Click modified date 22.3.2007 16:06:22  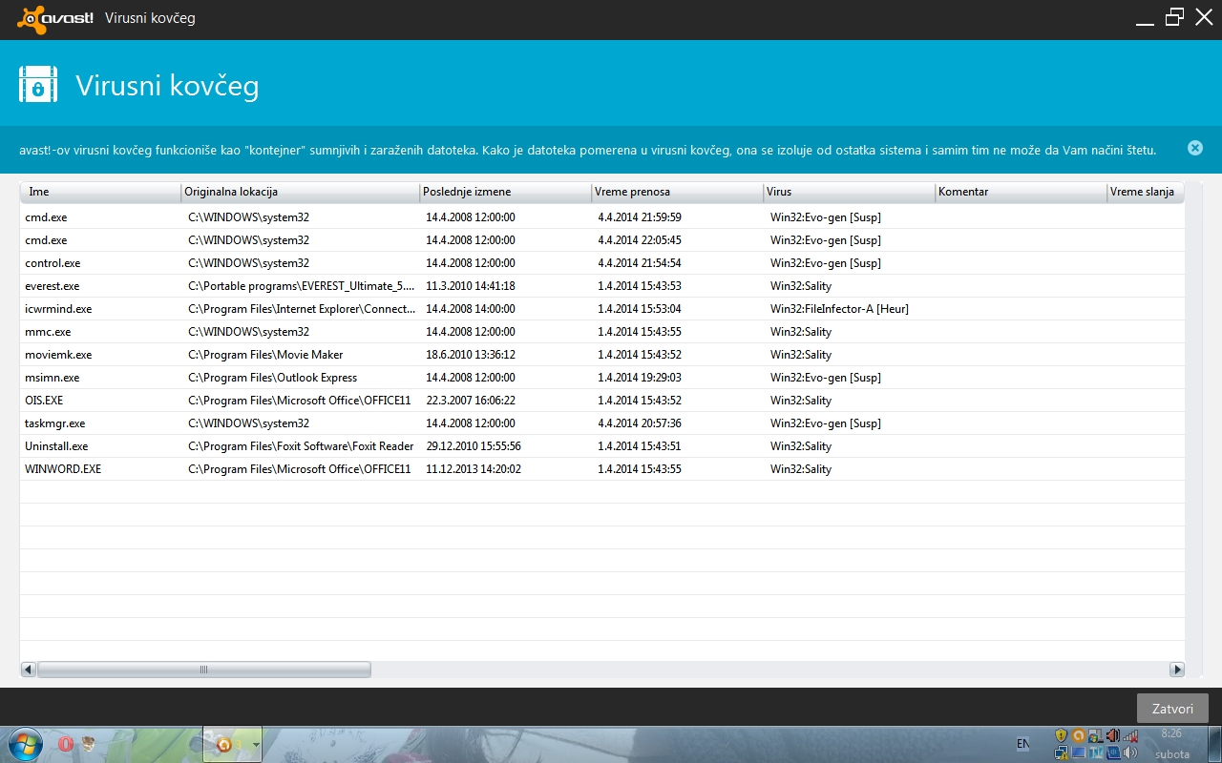point(471,401)
